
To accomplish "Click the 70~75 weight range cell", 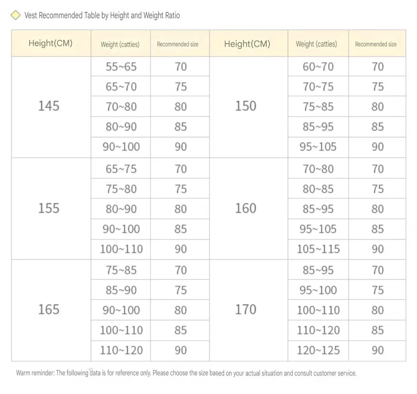I will click(x=318, y=86).
